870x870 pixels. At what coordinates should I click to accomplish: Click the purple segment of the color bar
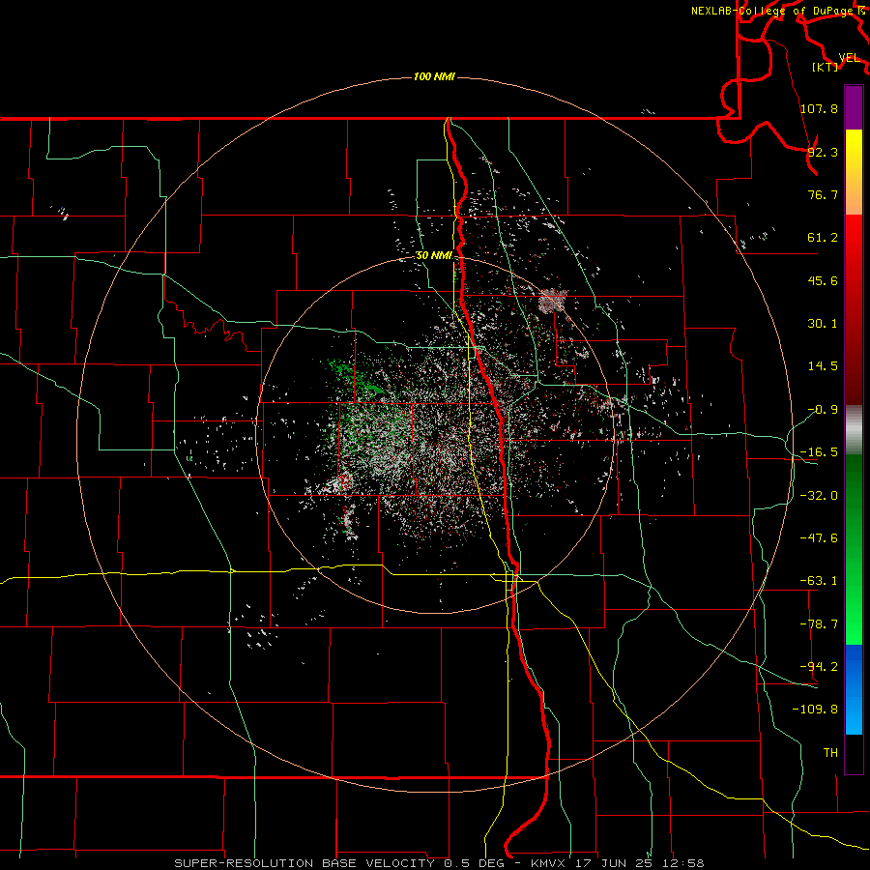854,107
